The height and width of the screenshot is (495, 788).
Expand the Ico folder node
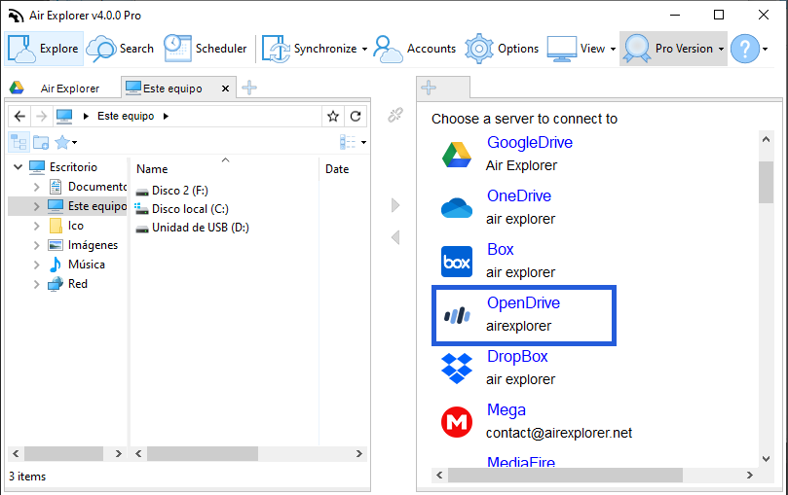click(36, 226)
